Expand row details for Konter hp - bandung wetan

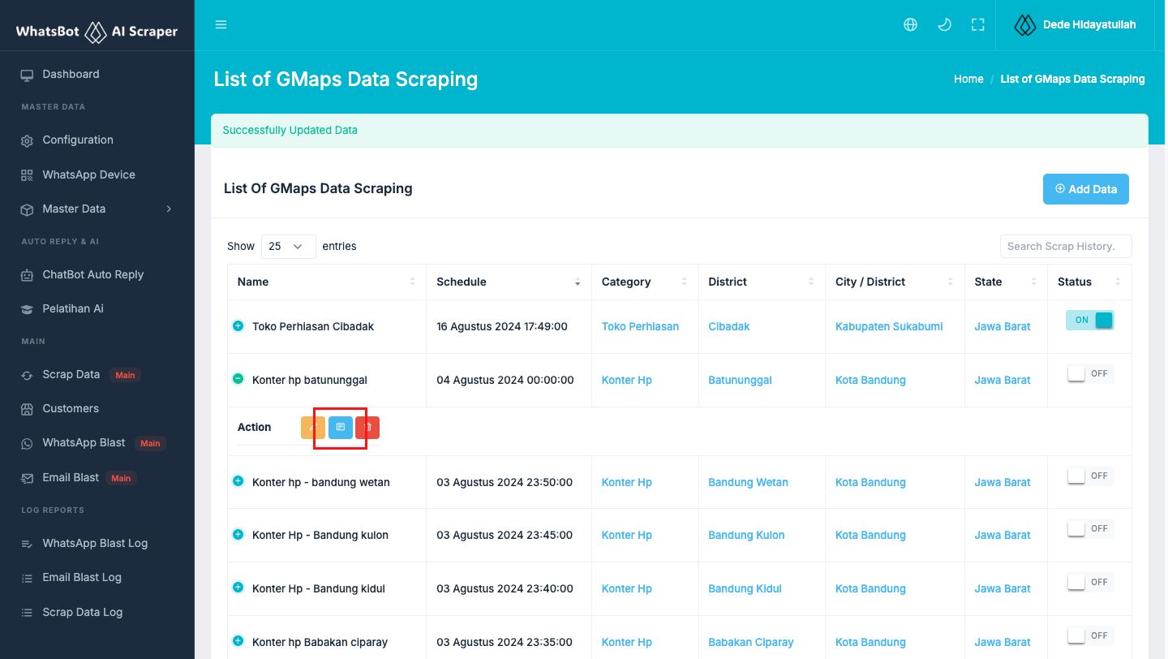pos(238,481)
